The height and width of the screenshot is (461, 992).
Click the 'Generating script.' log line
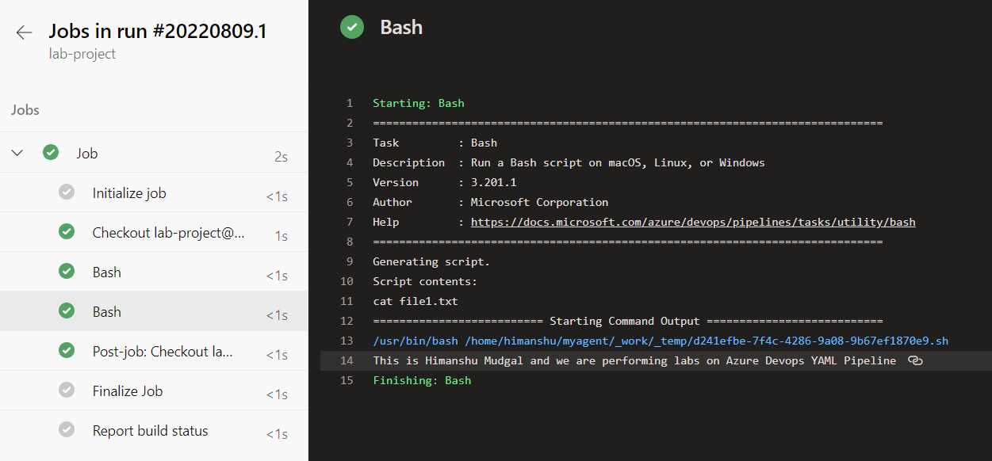point(431,261)
